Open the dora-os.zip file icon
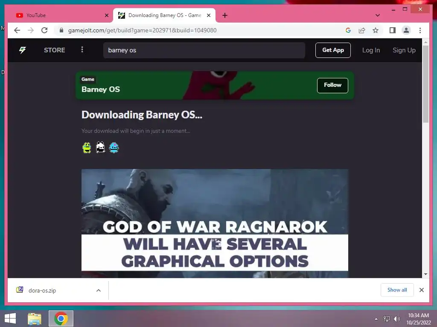 coord(20,290)
